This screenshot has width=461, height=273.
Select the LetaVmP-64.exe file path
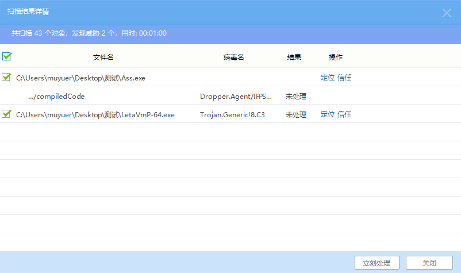pyautogui.click(x=95, y=114)
